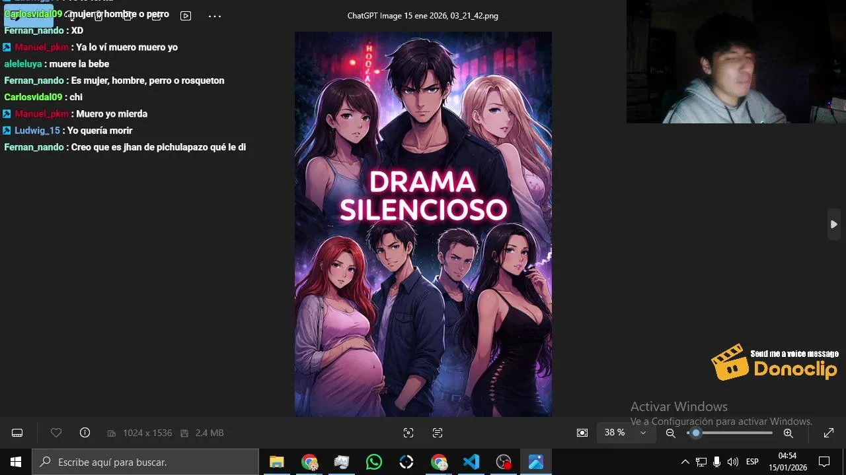This screenshot has height=475, width=846.
Task: Click Manuel_pkm's message 'Muero yo mierda'
Action: tap(112, 113)
